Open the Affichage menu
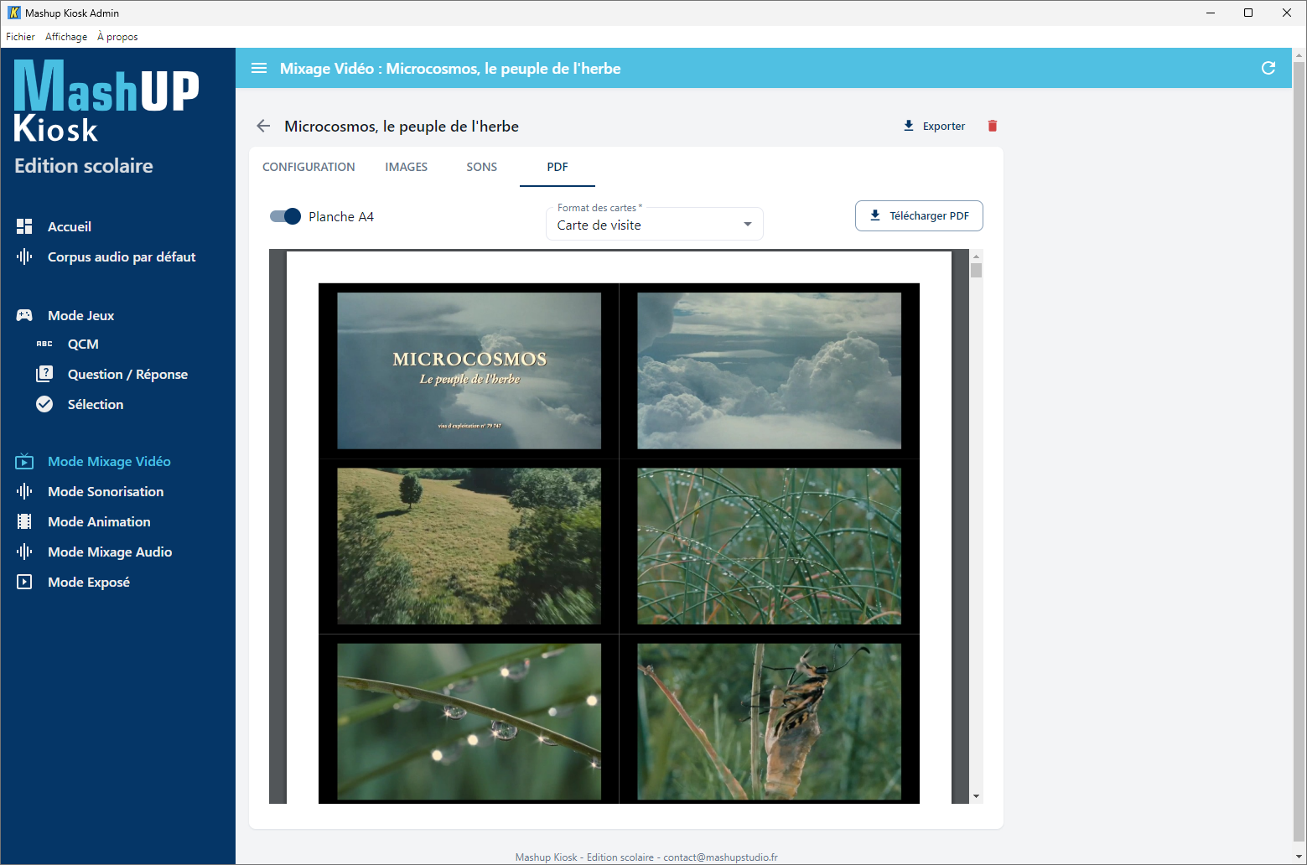 point(66,37)
